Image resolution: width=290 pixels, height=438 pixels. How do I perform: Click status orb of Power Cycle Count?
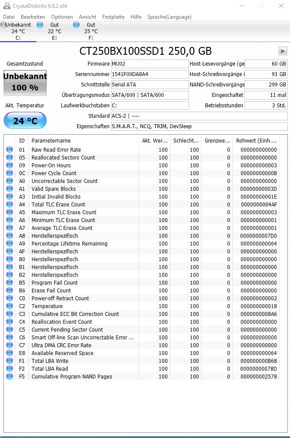[x=10, y=173]
